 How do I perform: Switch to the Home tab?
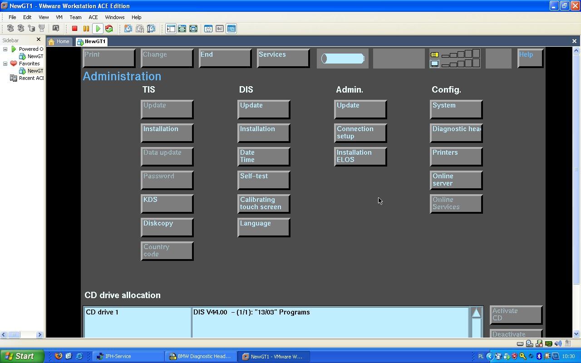tap(59, 41)
